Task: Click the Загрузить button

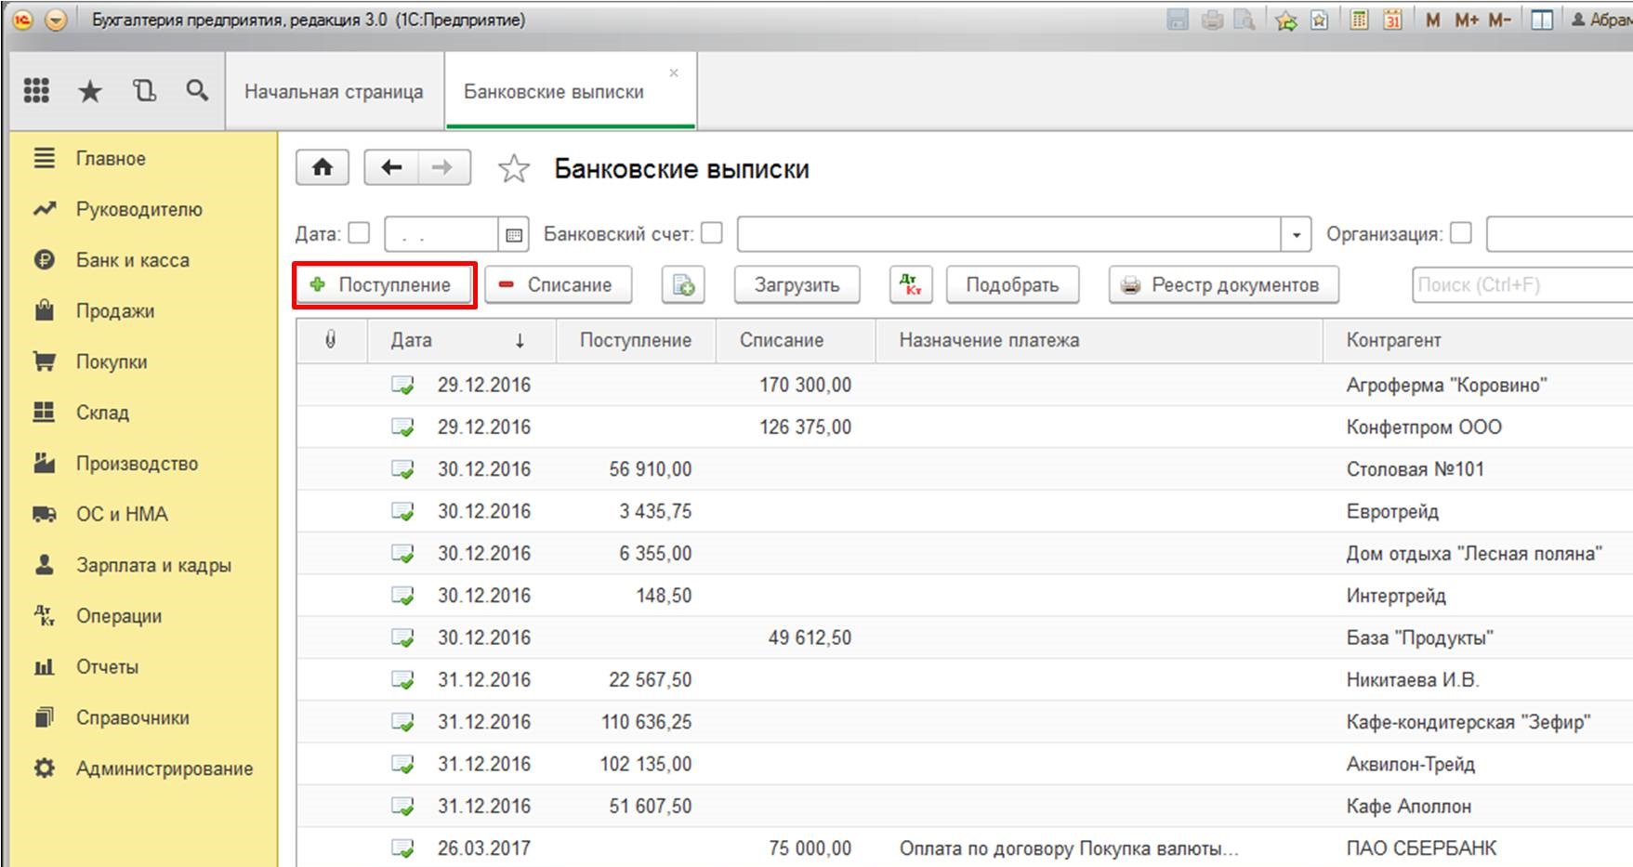Action: tap(797, 285)
